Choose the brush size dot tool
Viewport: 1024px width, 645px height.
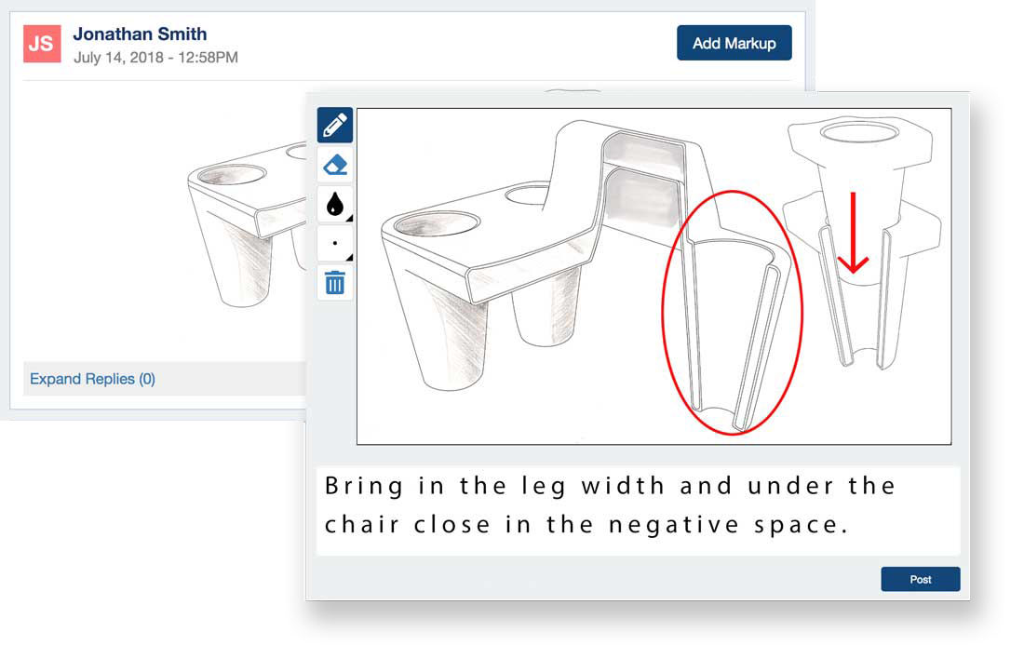coord(335,244)
